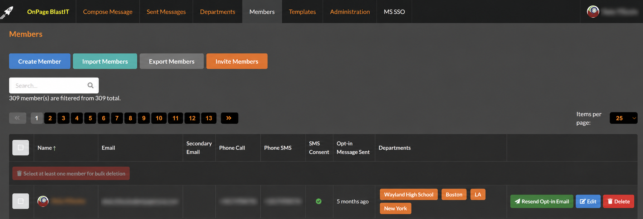643x219 pixels.
Task: Click the green SMS consent checkmark
Action: (319, 201)
